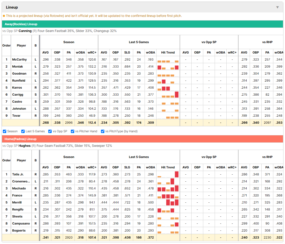Uncheck vs PitchType (by Hand) checkbox
The height and width of the screenshot is (244, 285).
click(103, 131)
